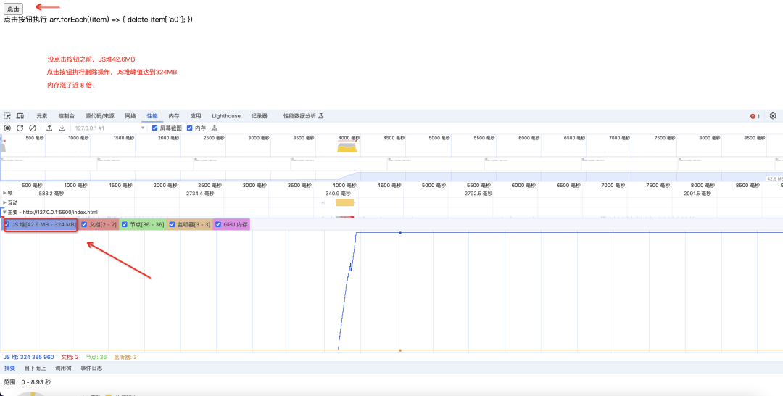Click the inspect element selector icon
The height and width of the screenshot is (396, 783).
point(7,116)
